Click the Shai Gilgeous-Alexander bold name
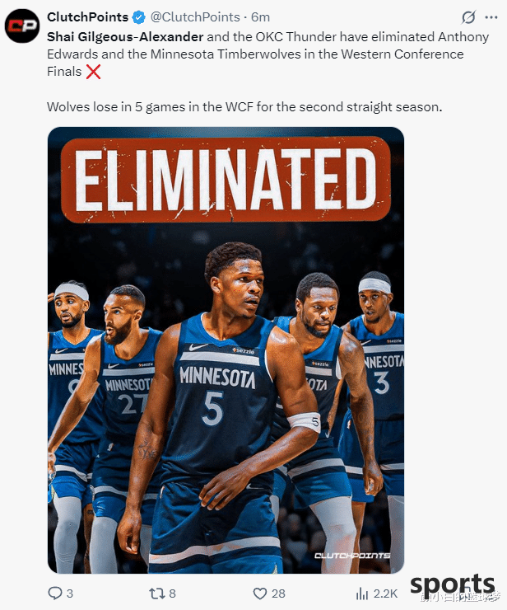 point(125,36)
